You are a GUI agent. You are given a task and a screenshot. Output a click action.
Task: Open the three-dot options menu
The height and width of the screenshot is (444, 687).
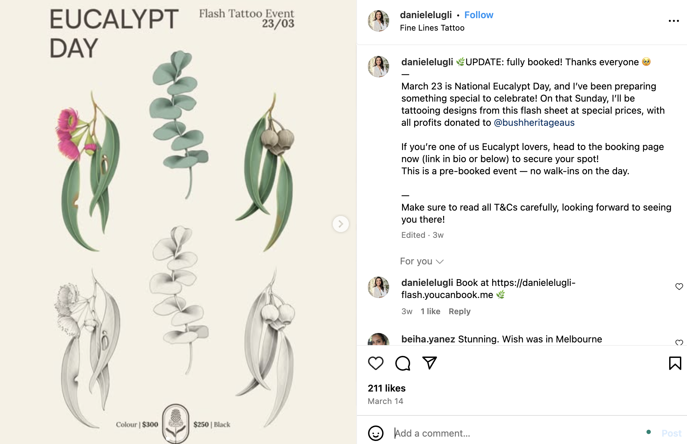point(674,21)
